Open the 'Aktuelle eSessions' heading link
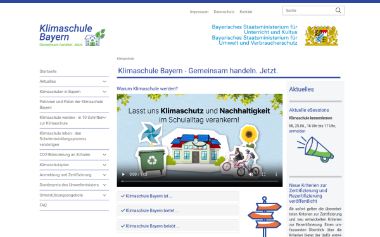 pyautogui.click(x=309, y=110)
